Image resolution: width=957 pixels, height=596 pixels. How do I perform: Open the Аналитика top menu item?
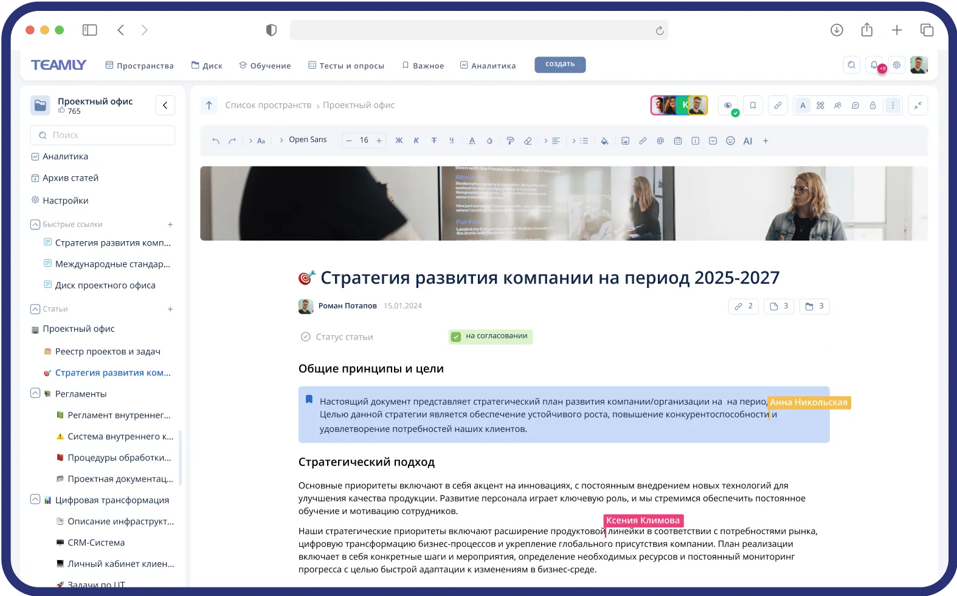tap(488, 66)
